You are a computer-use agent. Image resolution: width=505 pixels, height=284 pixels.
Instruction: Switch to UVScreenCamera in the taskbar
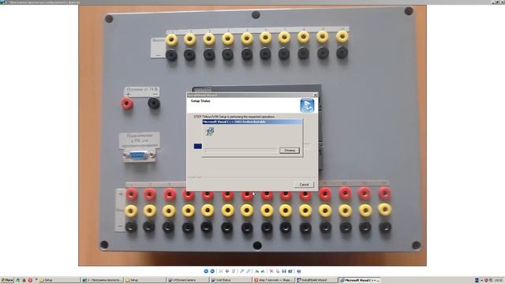click(188, 280)
